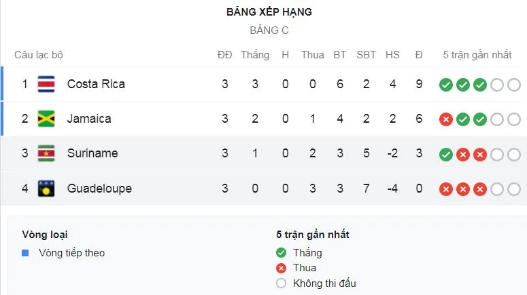Click the red Thua legend icon

(x=282, y=268)
